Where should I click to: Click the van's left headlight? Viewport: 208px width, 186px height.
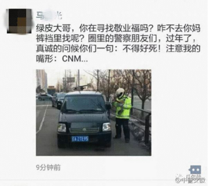coord(62,128)
